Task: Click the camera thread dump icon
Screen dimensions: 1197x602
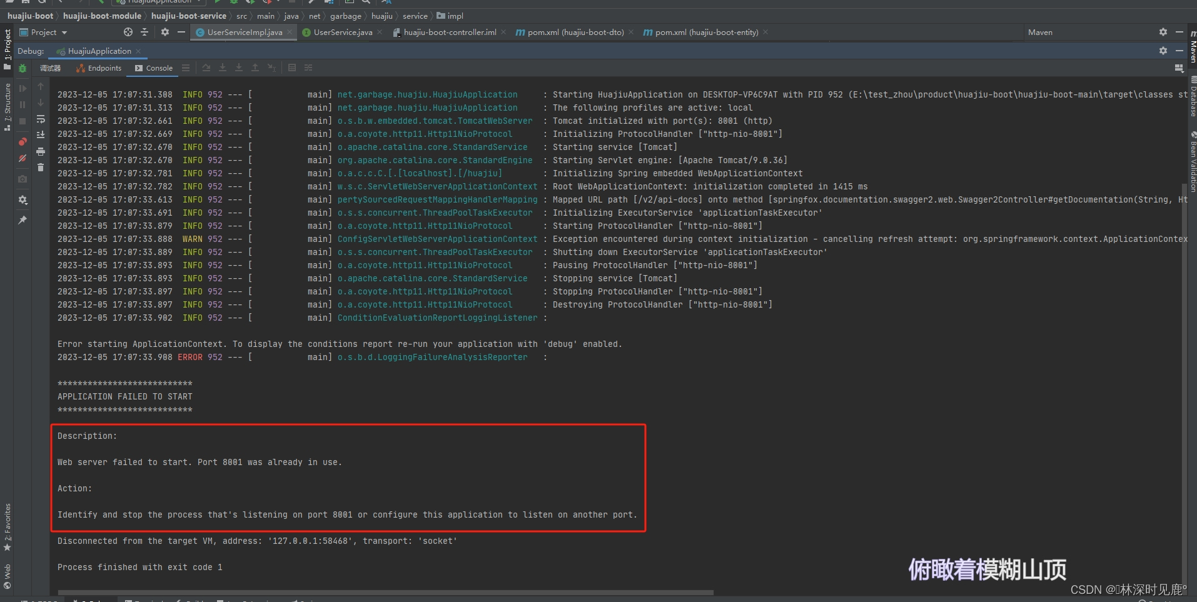Action: coord(23,179)
